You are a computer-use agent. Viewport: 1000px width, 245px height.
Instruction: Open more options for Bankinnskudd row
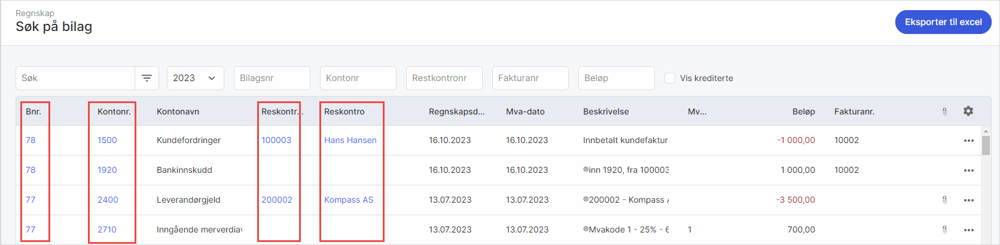[968, 170]
